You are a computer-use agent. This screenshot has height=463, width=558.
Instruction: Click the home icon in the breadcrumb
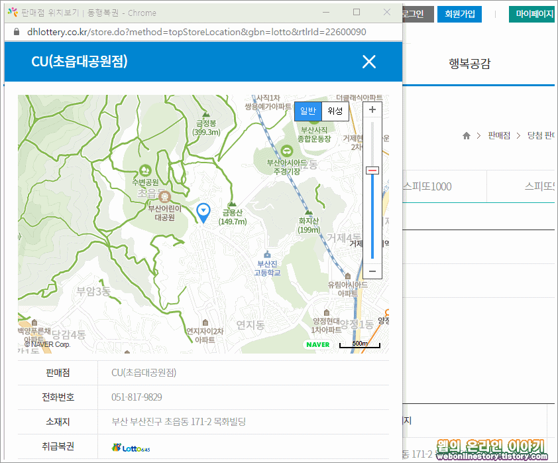(467, 136)
